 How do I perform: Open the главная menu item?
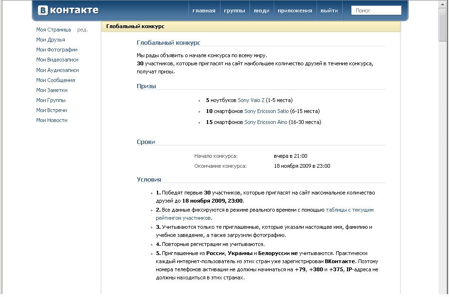click(x=204, y=10)
